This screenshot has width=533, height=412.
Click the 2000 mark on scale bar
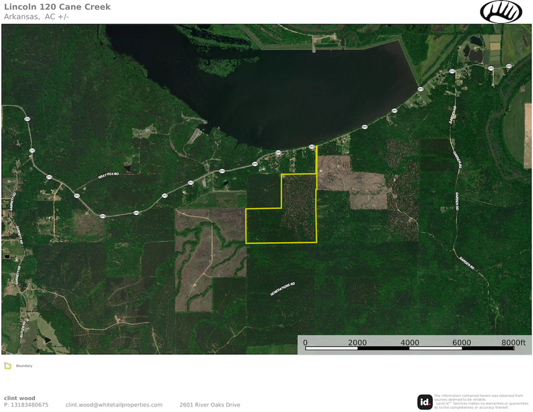coord(357,343)
